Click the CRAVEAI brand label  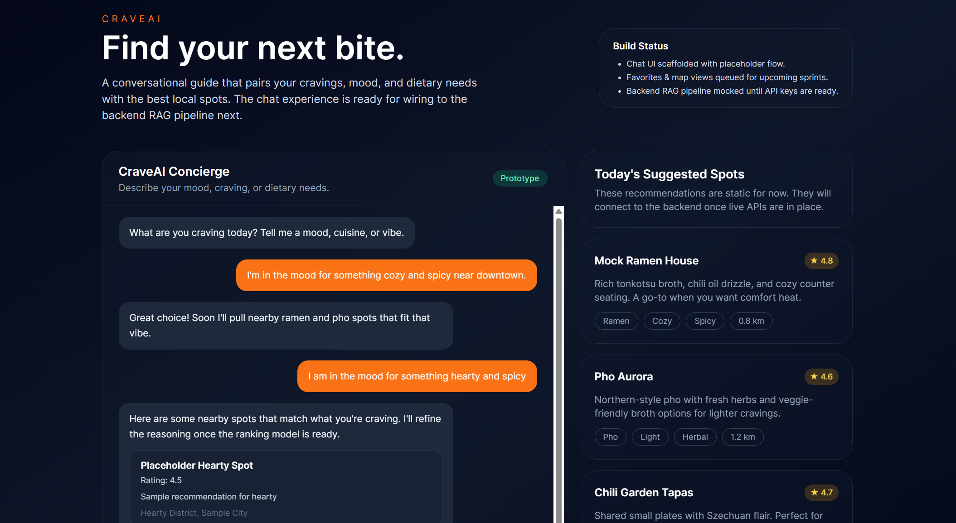click(x=131, y=19)
